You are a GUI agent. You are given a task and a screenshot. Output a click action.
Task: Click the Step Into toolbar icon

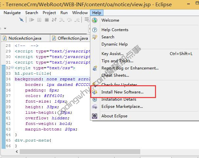(x=62, y=20)
